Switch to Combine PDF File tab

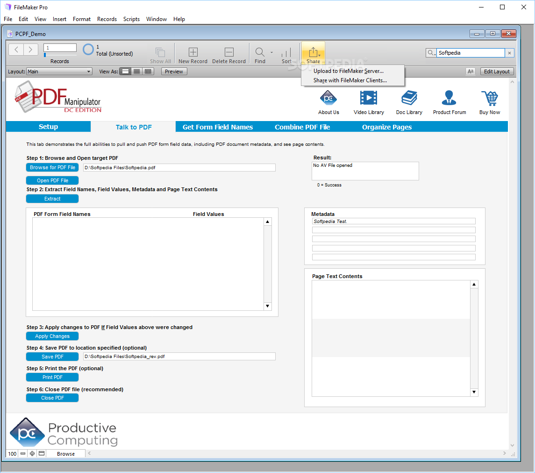coord(302,127)
